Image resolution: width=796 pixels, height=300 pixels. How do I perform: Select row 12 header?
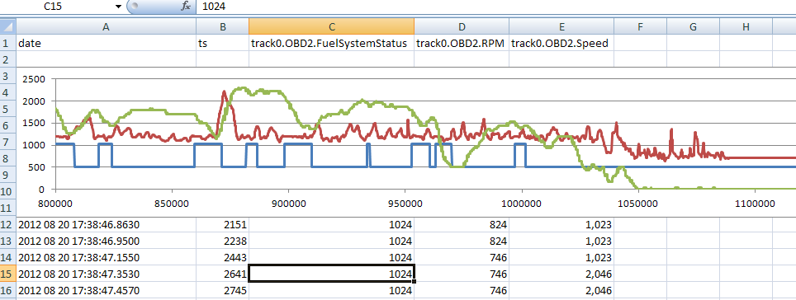tap(8, 225)
